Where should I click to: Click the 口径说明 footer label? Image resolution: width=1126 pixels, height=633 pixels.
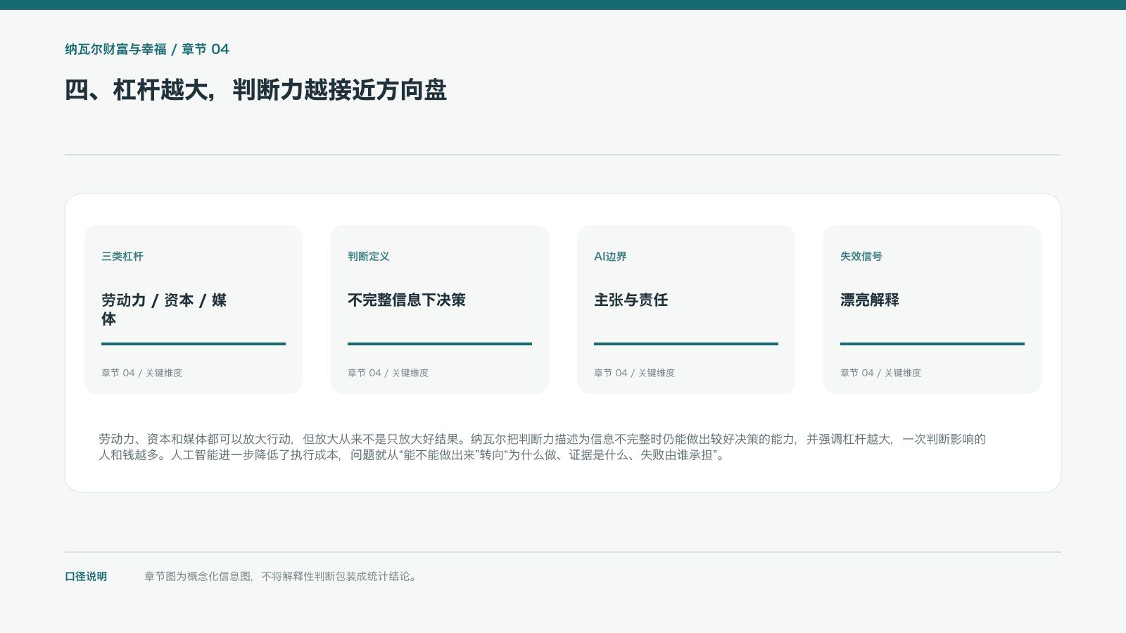[86, 577]
